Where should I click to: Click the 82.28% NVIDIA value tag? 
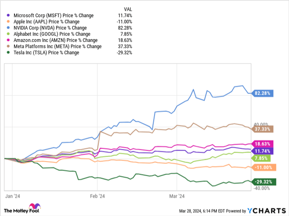(x=262, y=93)
